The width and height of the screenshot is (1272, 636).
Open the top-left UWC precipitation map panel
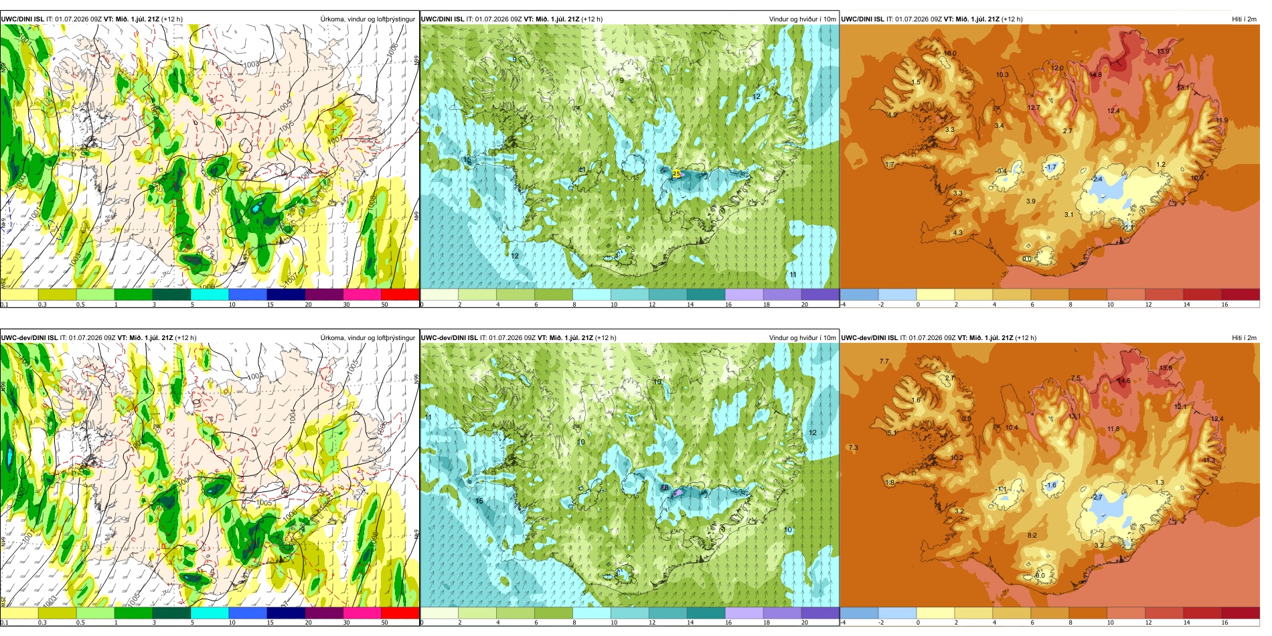[x=210, y=157]
